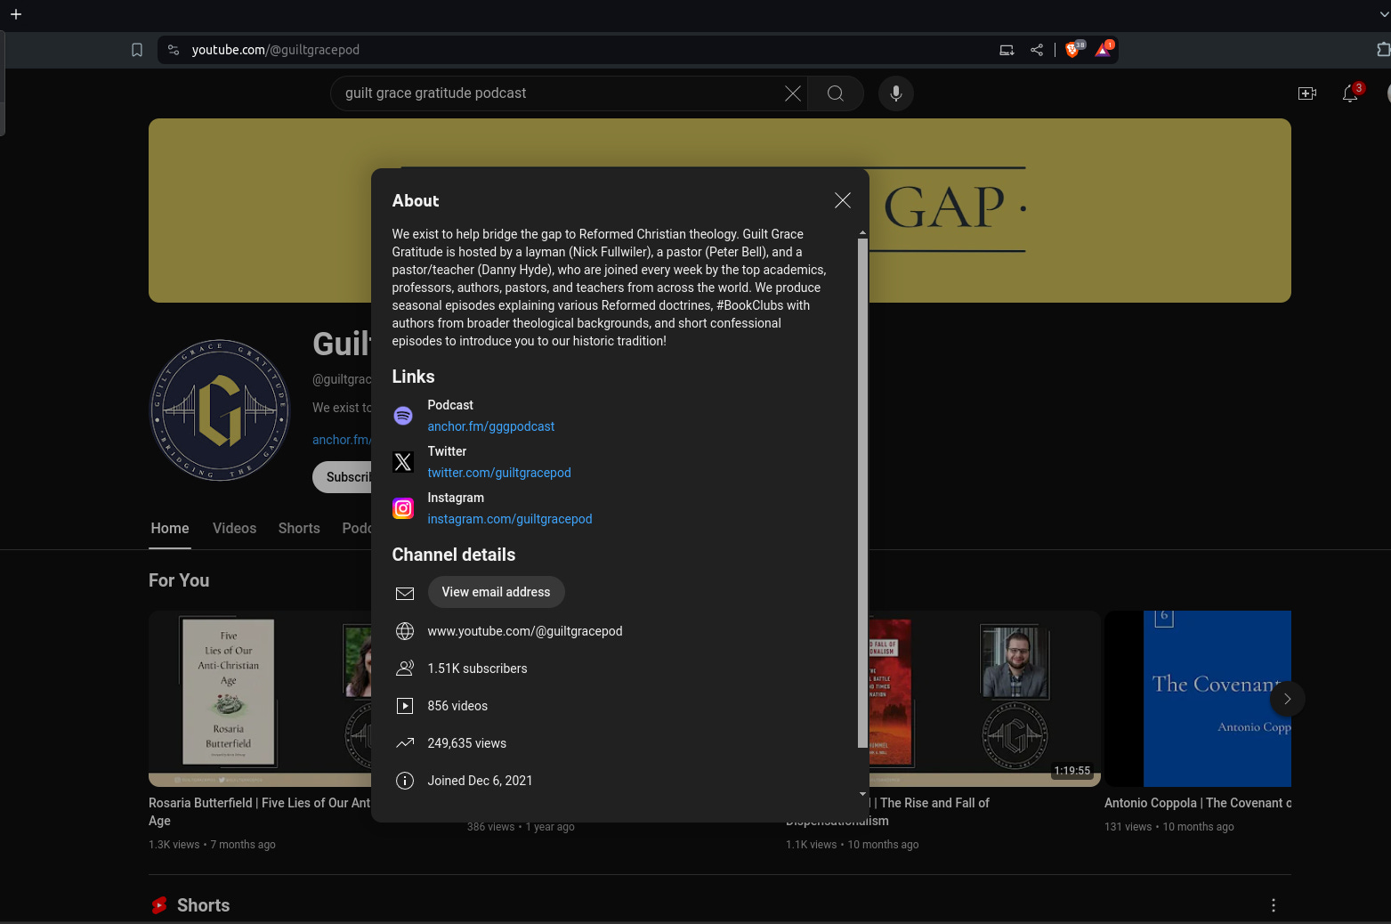
Task: Click the browser address bar URL
Action: 276,50
